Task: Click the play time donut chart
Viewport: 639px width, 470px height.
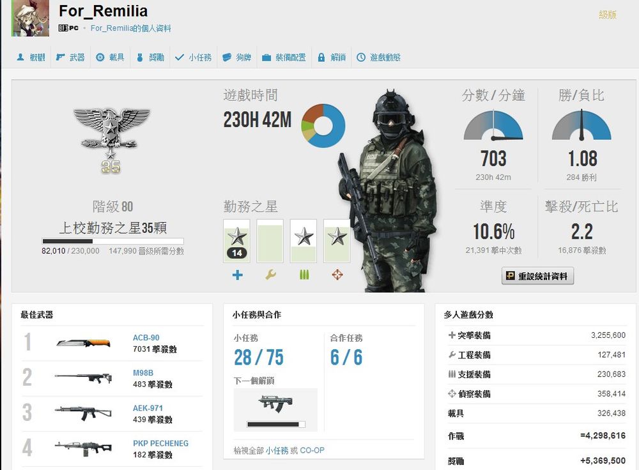Action: point(323,125)
